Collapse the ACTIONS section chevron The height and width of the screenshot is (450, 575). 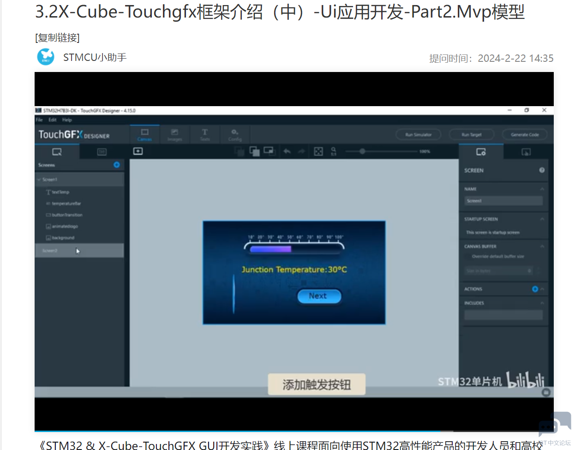click(x=542, y=289)
